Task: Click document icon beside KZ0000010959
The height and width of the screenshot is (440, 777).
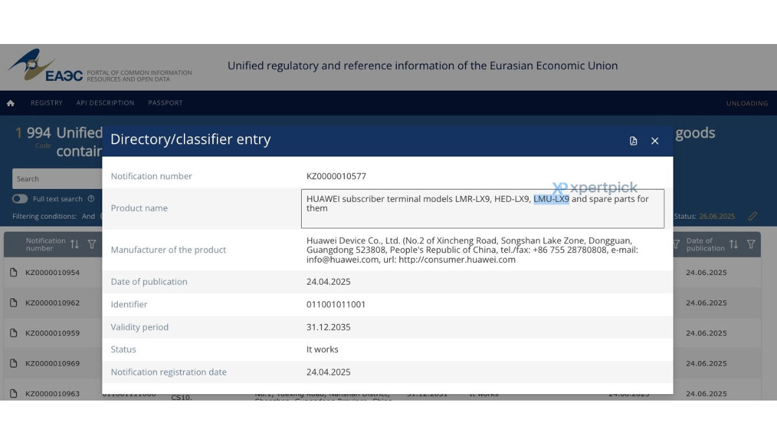Action: (14, 333)
